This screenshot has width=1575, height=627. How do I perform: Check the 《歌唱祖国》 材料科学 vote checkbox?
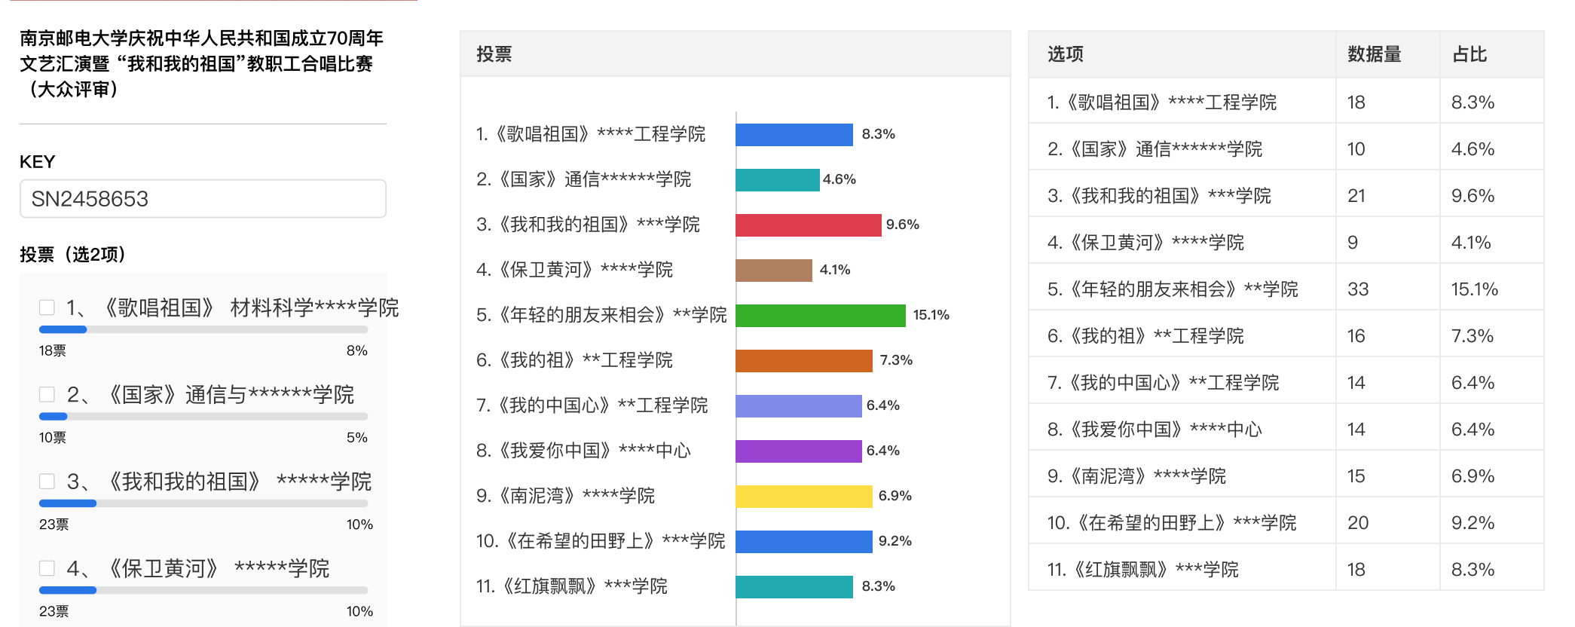pyautogui.click(x=47, y=307)
